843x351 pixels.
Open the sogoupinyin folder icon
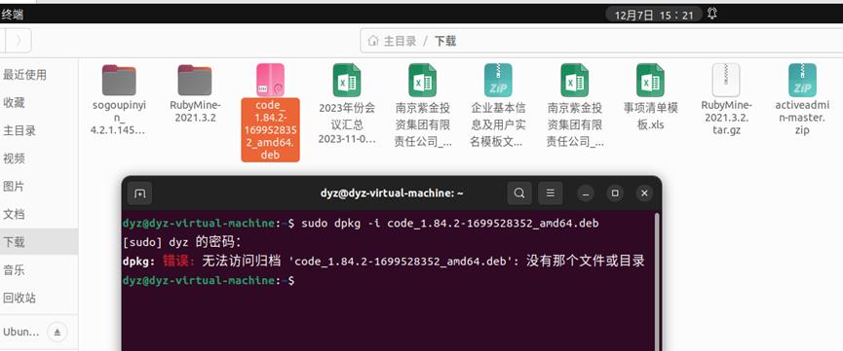click(119, 80)
